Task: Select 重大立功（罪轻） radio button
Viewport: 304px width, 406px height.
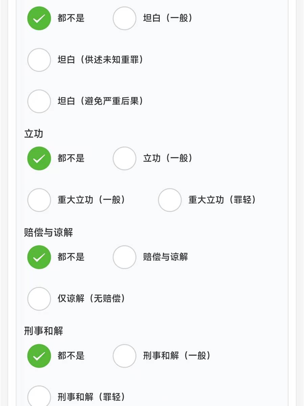Action: tap(170, 200)
